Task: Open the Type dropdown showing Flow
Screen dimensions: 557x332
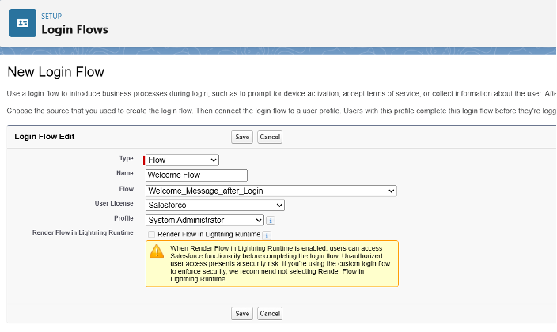Action: [x=182, y=160]
